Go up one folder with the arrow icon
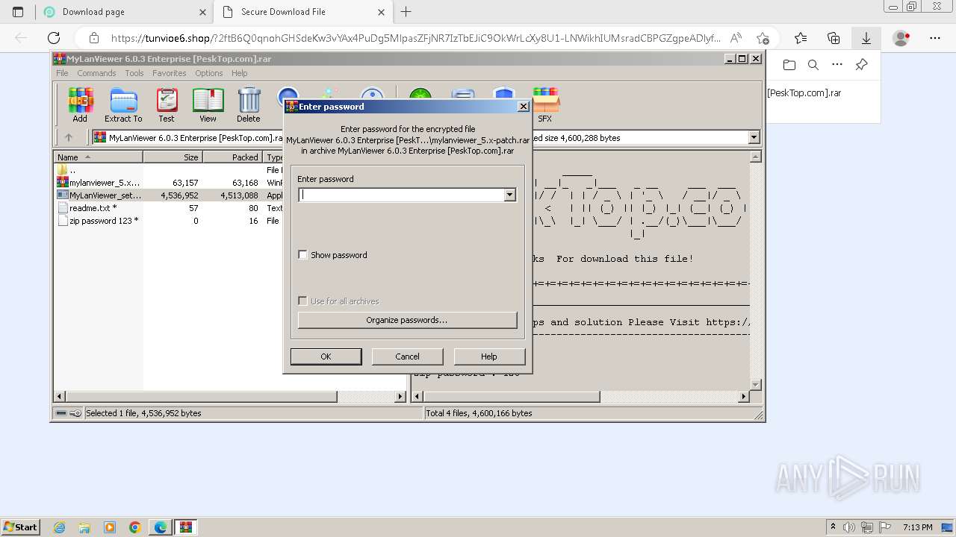This screenshot has width=956, height=537. (69, 137)
